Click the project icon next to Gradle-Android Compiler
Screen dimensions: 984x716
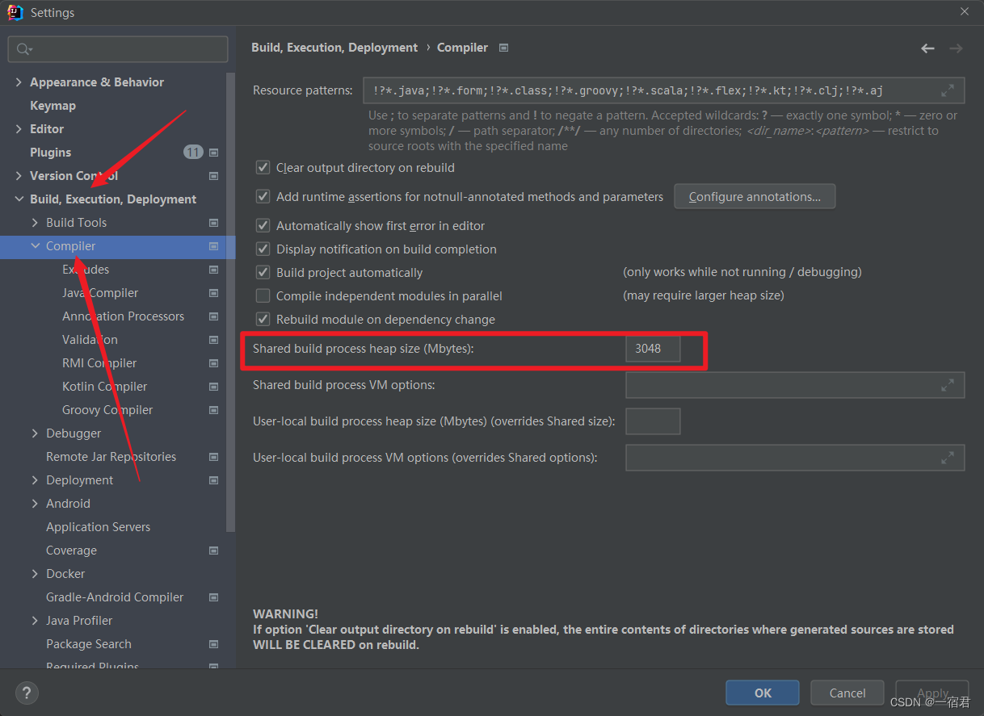click(213, 597)
